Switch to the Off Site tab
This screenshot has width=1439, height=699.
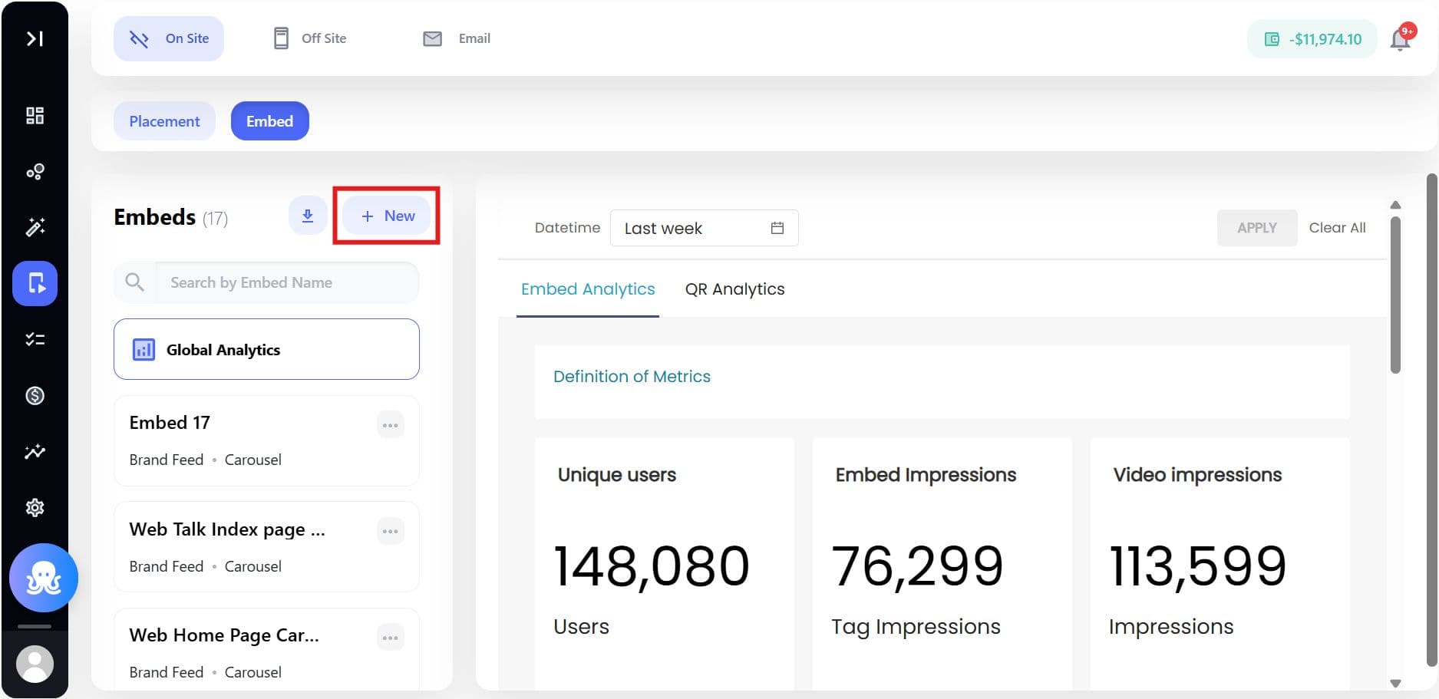(310, 38)
